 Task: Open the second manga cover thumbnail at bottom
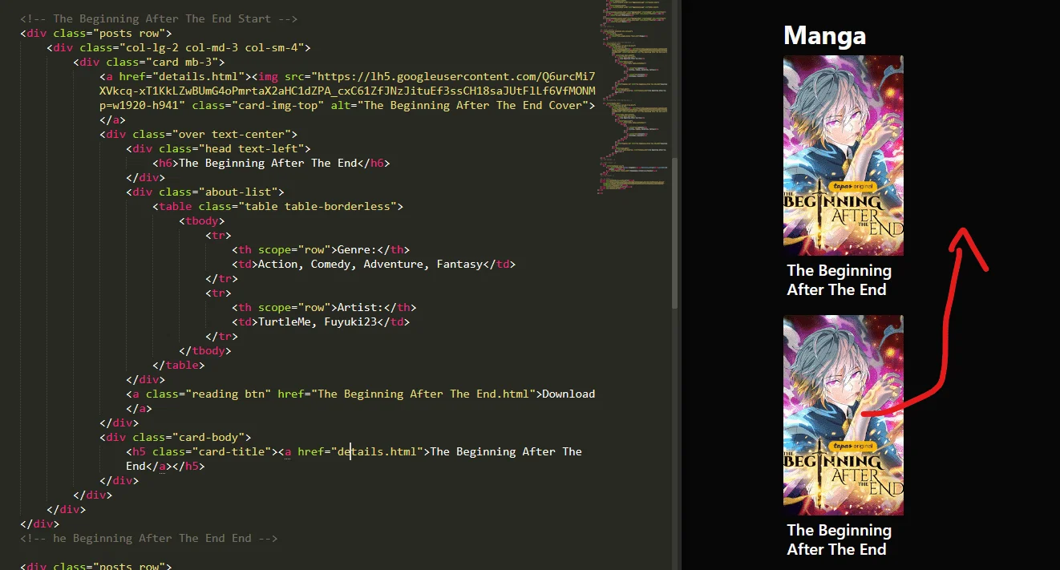(x=843, y=414)
